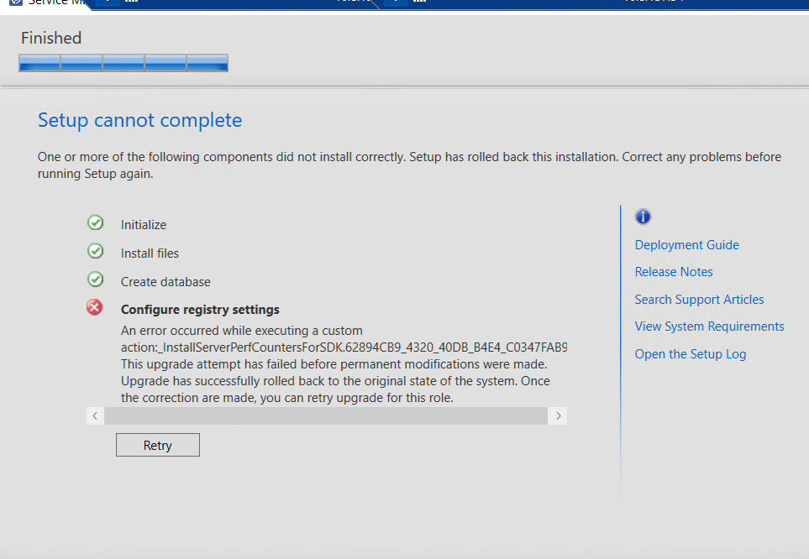Click the left arrow of horizontal scrollbar

pos(95,415)
